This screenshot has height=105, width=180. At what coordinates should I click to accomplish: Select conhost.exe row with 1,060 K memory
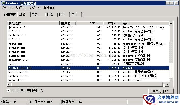tap(89, 52)
